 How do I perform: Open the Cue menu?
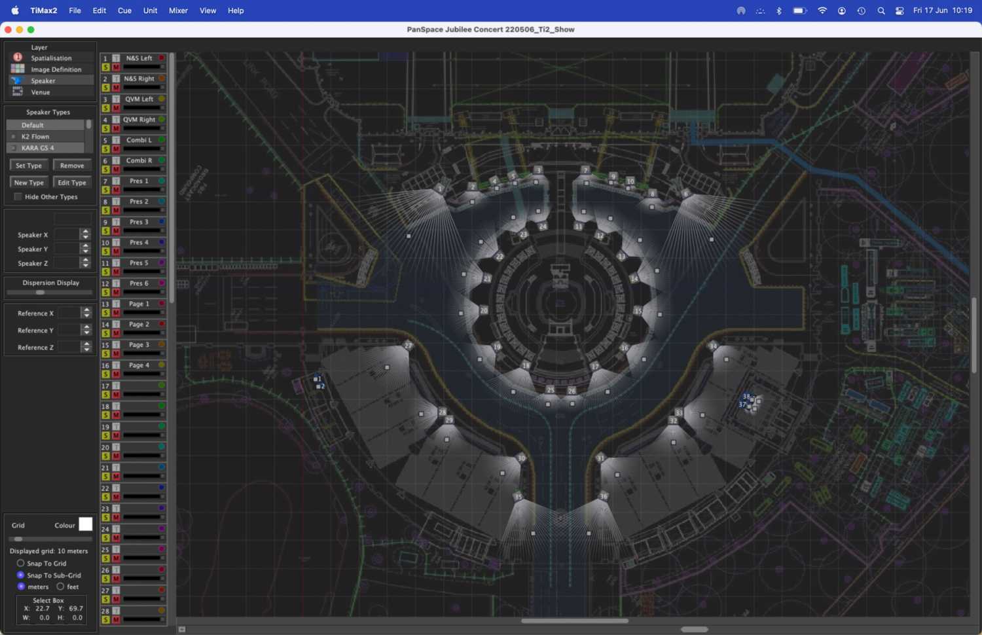pyautogui.click(x=124, y=10)
